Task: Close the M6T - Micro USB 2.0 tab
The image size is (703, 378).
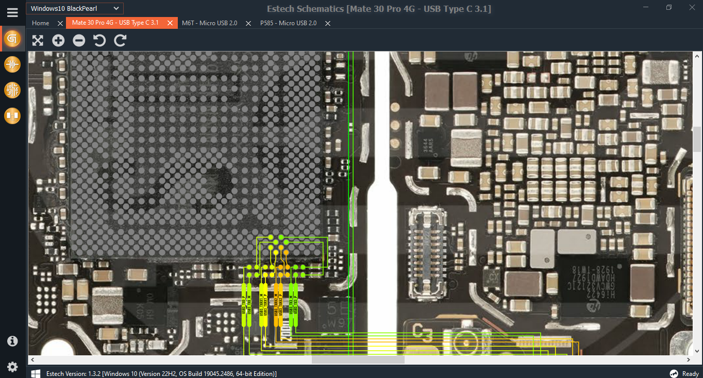Action: pos(248,23)
